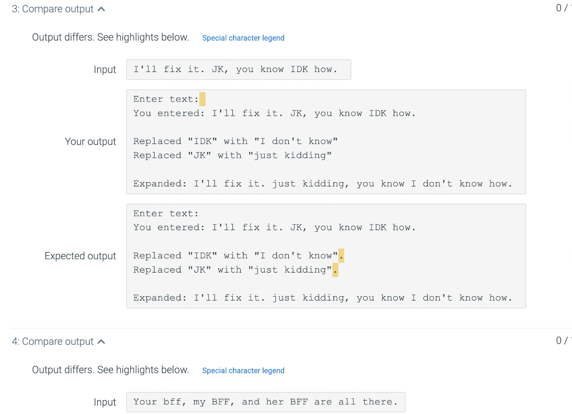Select the Expected output panel for test 3

[327, 255]
